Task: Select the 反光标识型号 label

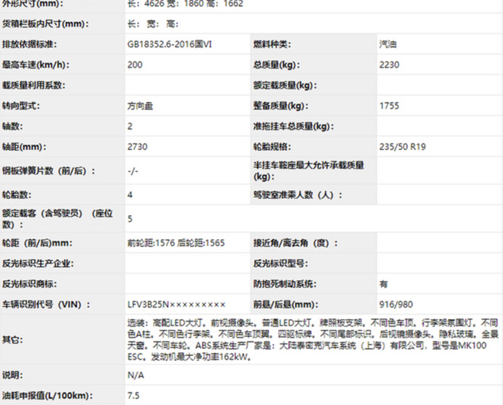Action: coord(280,264)
